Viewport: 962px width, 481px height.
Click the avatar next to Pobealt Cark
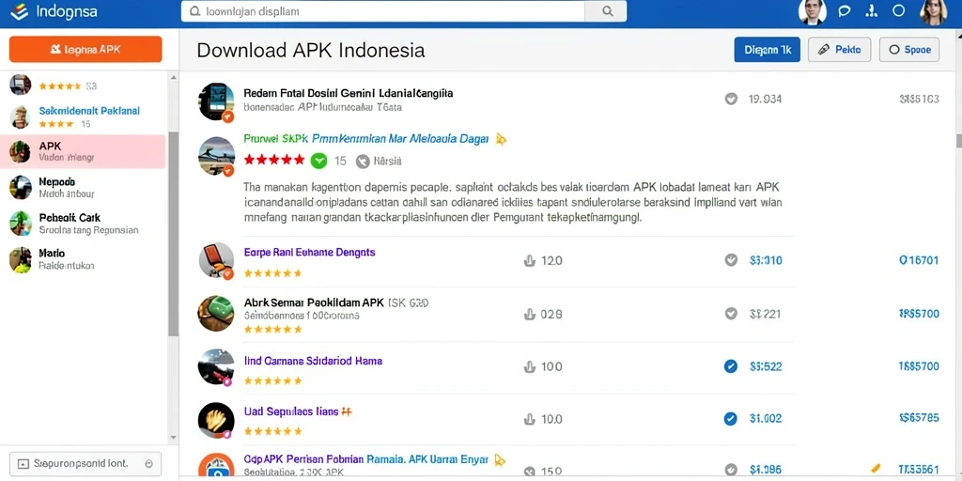pos(21,224)
